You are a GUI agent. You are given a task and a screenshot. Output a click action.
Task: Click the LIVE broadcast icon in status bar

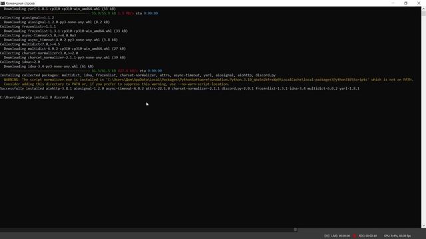(x=327, y=236)
